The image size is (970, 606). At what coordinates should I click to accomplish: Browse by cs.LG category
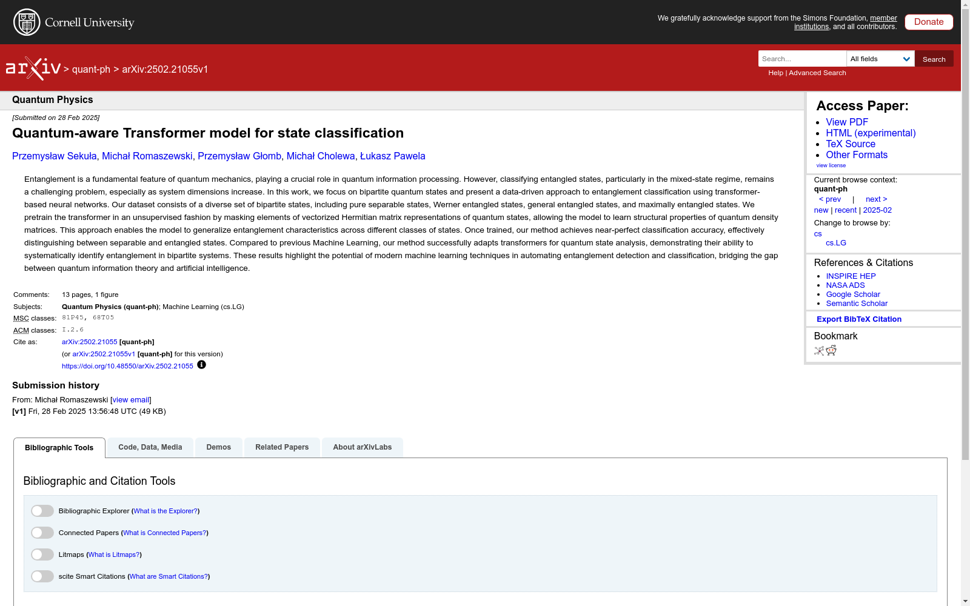[836, 243]
